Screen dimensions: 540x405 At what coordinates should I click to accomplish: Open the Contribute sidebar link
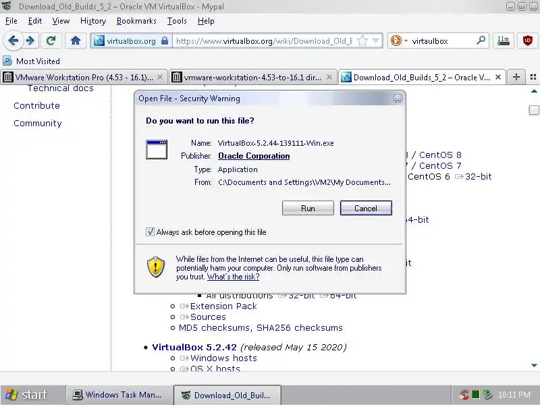pyautogui.click(x=36, y=106)
